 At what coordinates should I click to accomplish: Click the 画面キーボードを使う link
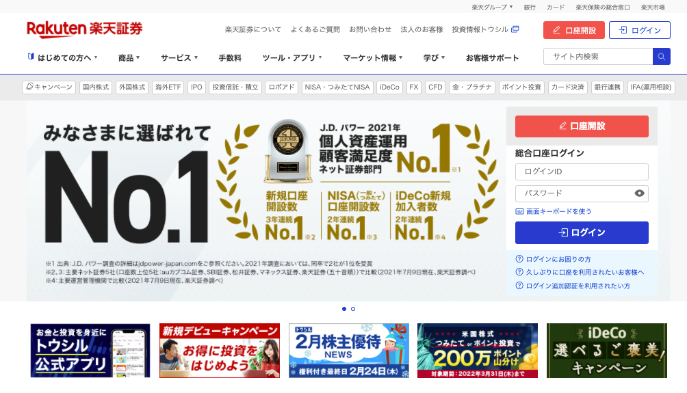[x=558, y=211]
